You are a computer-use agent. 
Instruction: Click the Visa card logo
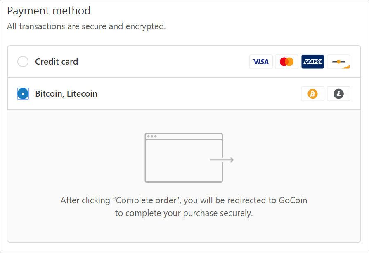pyautogui.click(x=261, y=62)
